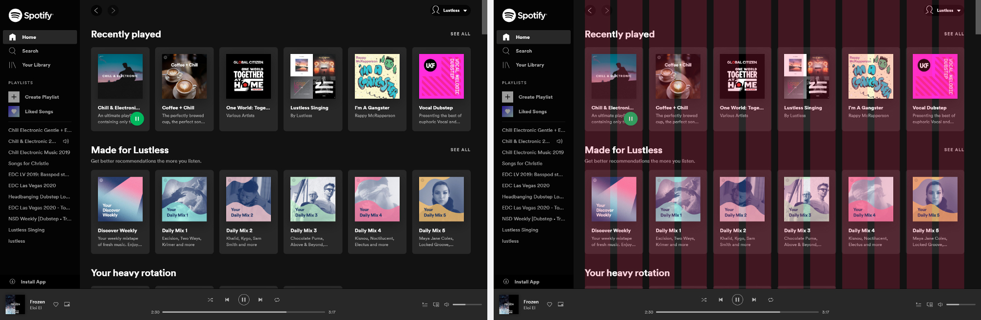Viewport: 981px width, 320px height.
Task: Open 'Chill Electronic Music 2019' playlist, left window
Action: (x=39, y=152)
